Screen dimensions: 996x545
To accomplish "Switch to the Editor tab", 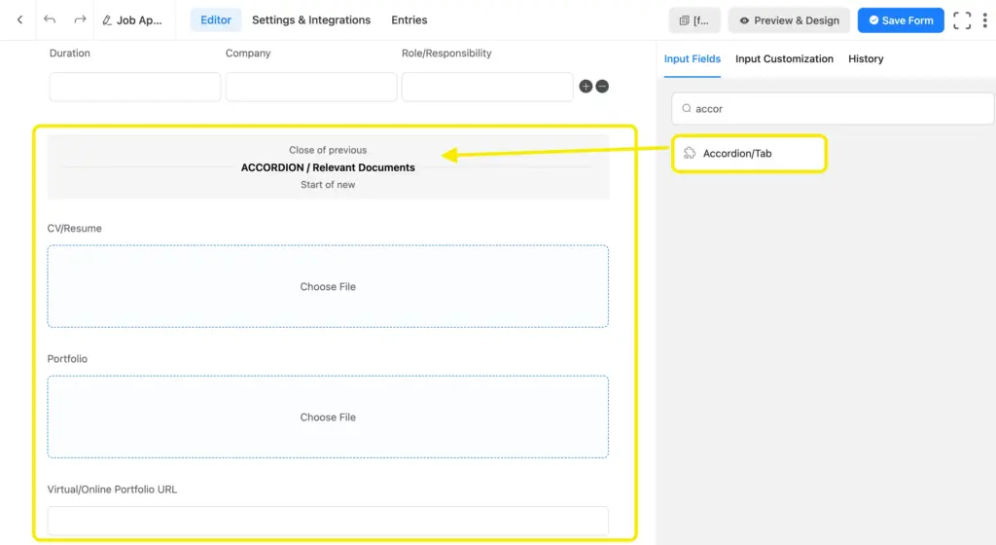I will (x=216, y=19).
